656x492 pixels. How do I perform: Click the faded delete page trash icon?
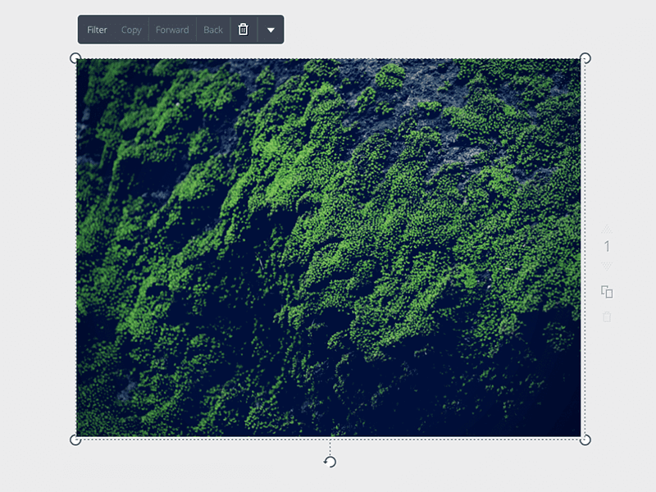[x=607, y=317]
